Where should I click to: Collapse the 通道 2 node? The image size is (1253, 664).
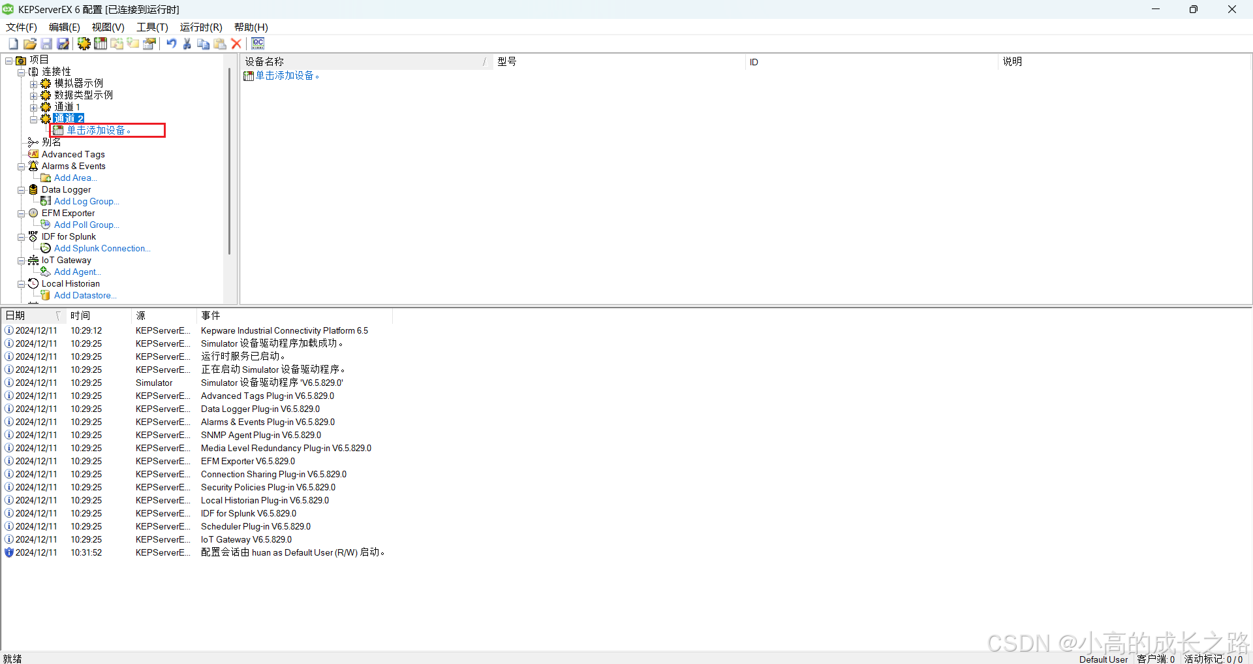click(33, 119)
